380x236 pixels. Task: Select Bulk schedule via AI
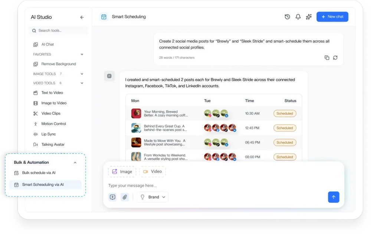(x=39, y=173)
